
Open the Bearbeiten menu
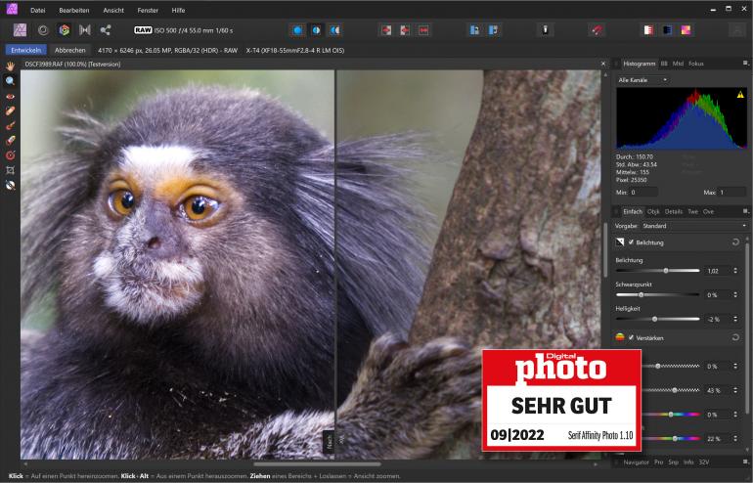pyautogui.click(x=74, y=10)
